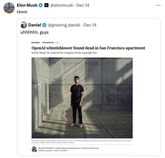This screenshot has height=158, width=165.
Task: Click Elon Musk's Dec 14 tweet timestamp
Action: coord(83,5)
